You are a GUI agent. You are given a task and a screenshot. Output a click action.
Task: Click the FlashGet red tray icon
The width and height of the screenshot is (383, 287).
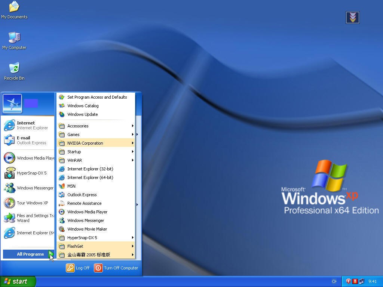(x=355, y=281)
